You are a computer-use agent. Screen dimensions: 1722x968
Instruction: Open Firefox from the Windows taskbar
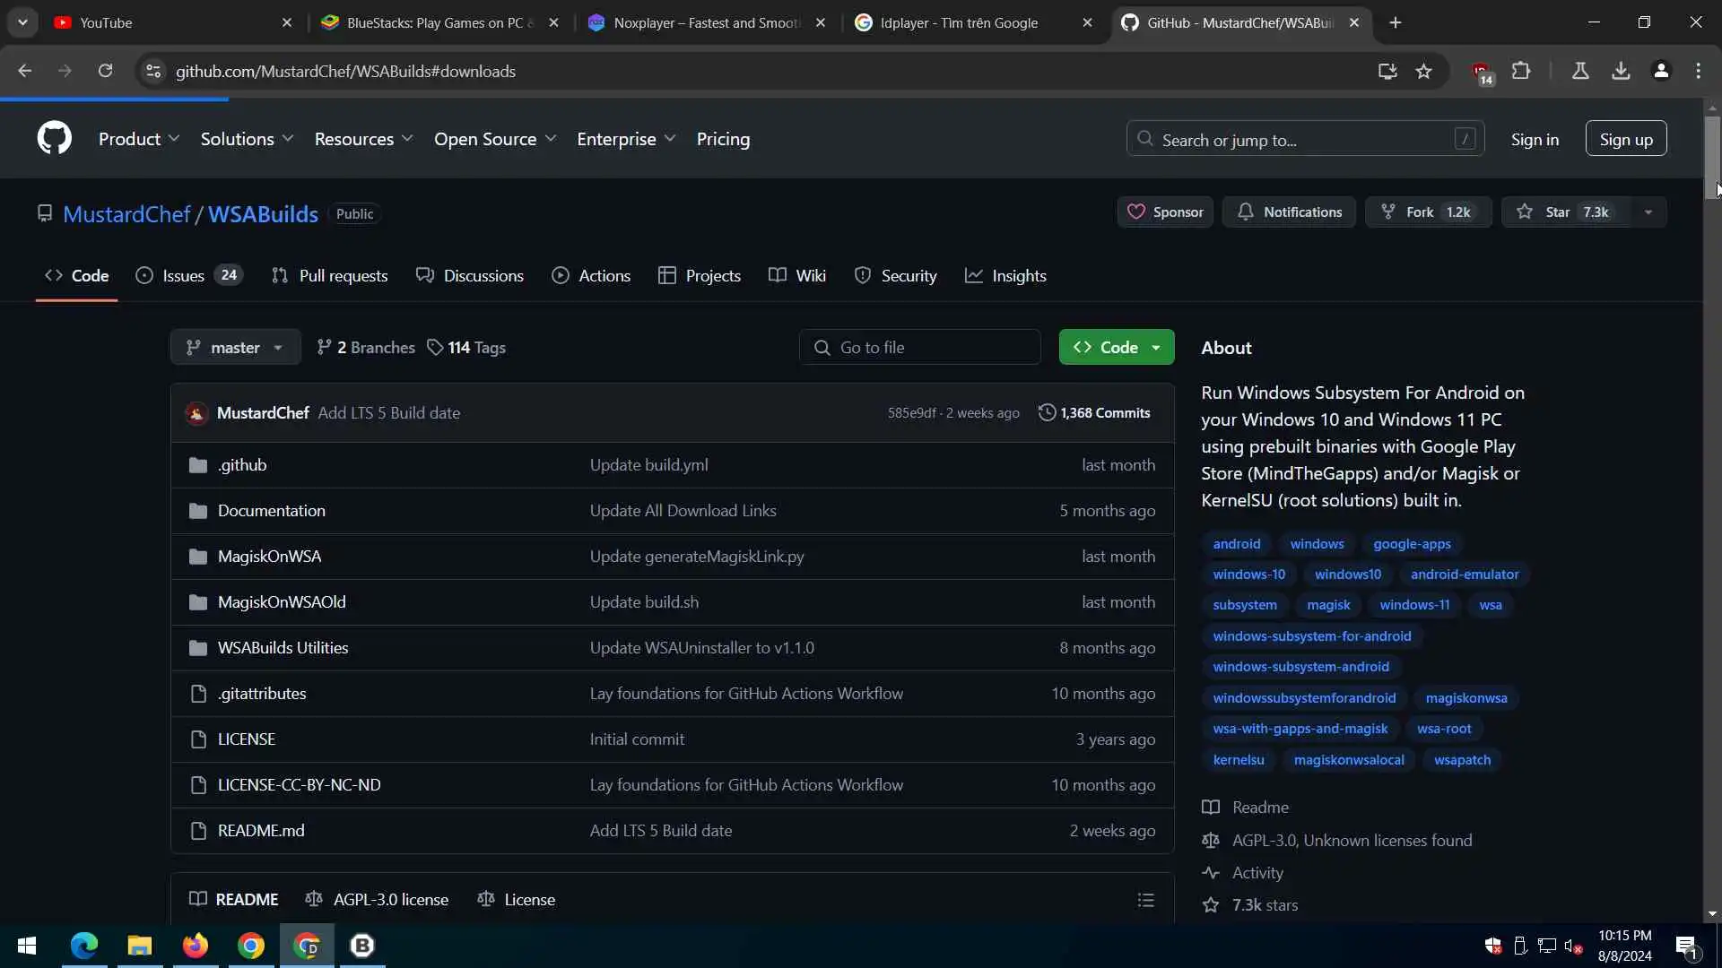click(195, 946)
